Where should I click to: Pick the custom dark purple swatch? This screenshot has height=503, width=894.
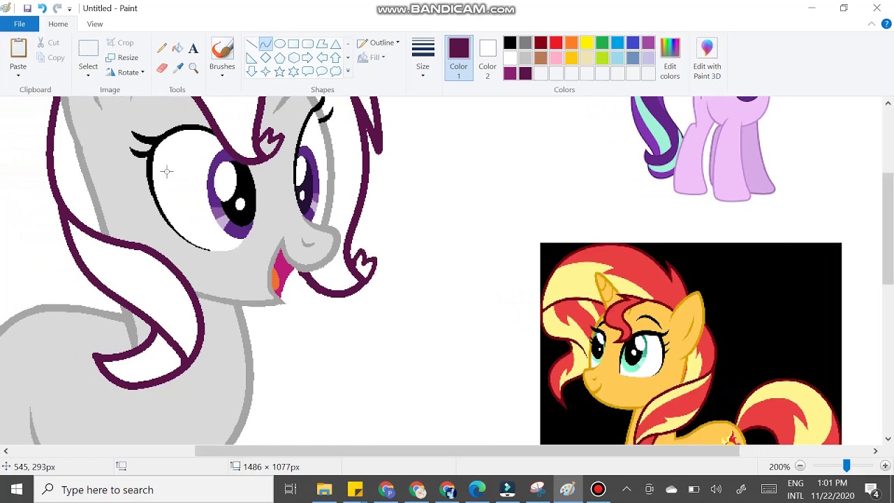pos(525,73)
